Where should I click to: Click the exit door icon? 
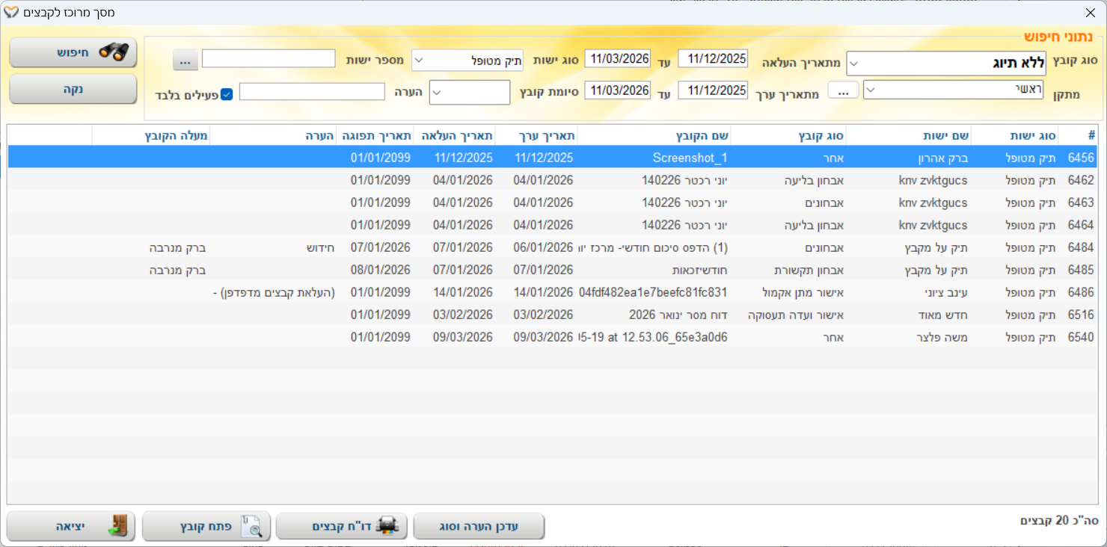tap(117, 526)
